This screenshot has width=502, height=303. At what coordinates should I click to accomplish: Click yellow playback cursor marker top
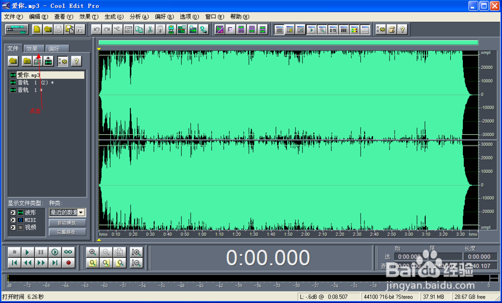click(99, 49)
